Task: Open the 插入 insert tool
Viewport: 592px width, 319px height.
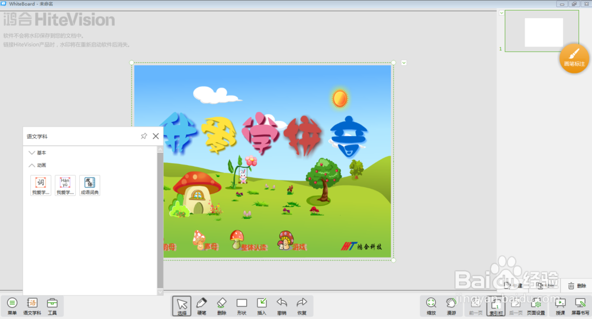Action: point(262,306)
